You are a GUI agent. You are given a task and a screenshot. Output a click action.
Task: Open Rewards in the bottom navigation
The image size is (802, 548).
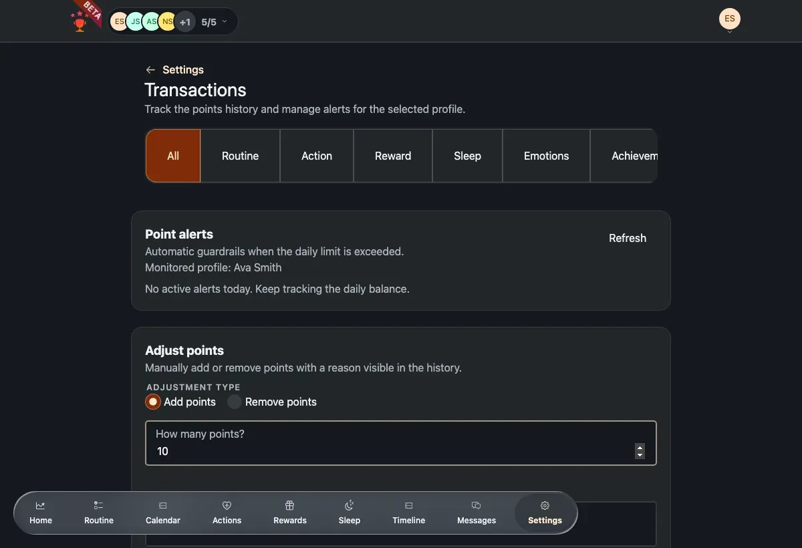pyautogui.click(x=290, y=513)
